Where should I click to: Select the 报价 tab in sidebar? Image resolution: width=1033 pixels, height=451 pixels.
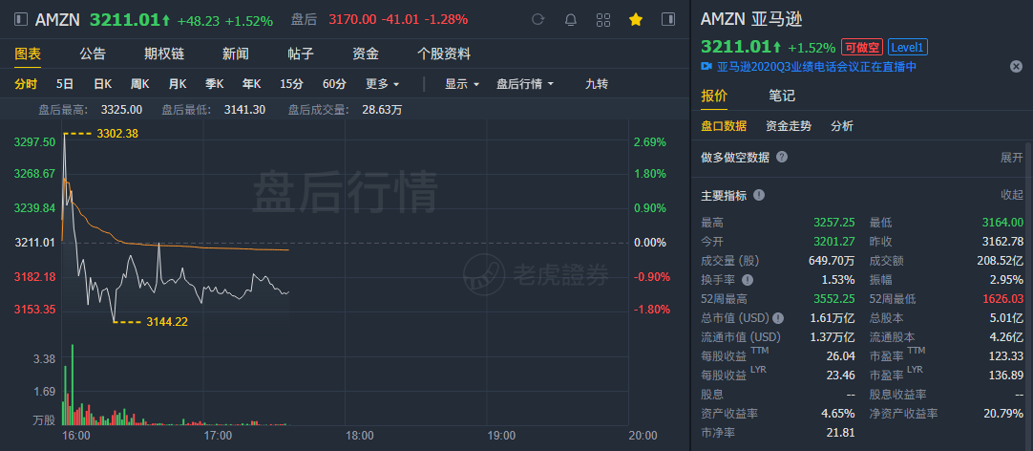[x=714, y=96]
